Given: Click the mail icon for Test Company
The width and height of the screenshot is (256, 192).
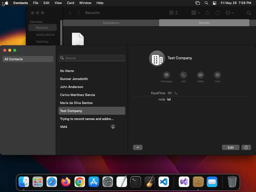Looking at the screenshot, I should 217,75.
